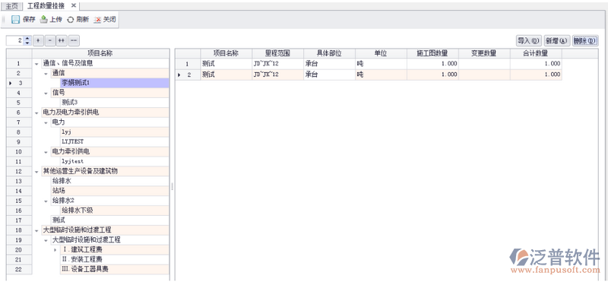This screenshot has width=608, height=282.
Task: Collapse the 电力及电力牵引供电 tree node
Action: coord(36,113)
